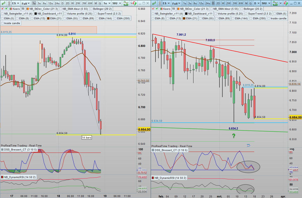
Task: Enable the EMA (200) overlay on left chart
Action: [115, 18]
